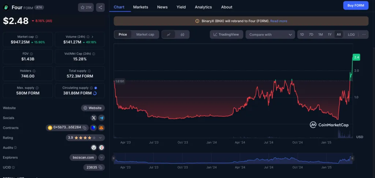Switch chart to Price view
This screenshot has height=178, width=375.
click(x=123, y=35)
